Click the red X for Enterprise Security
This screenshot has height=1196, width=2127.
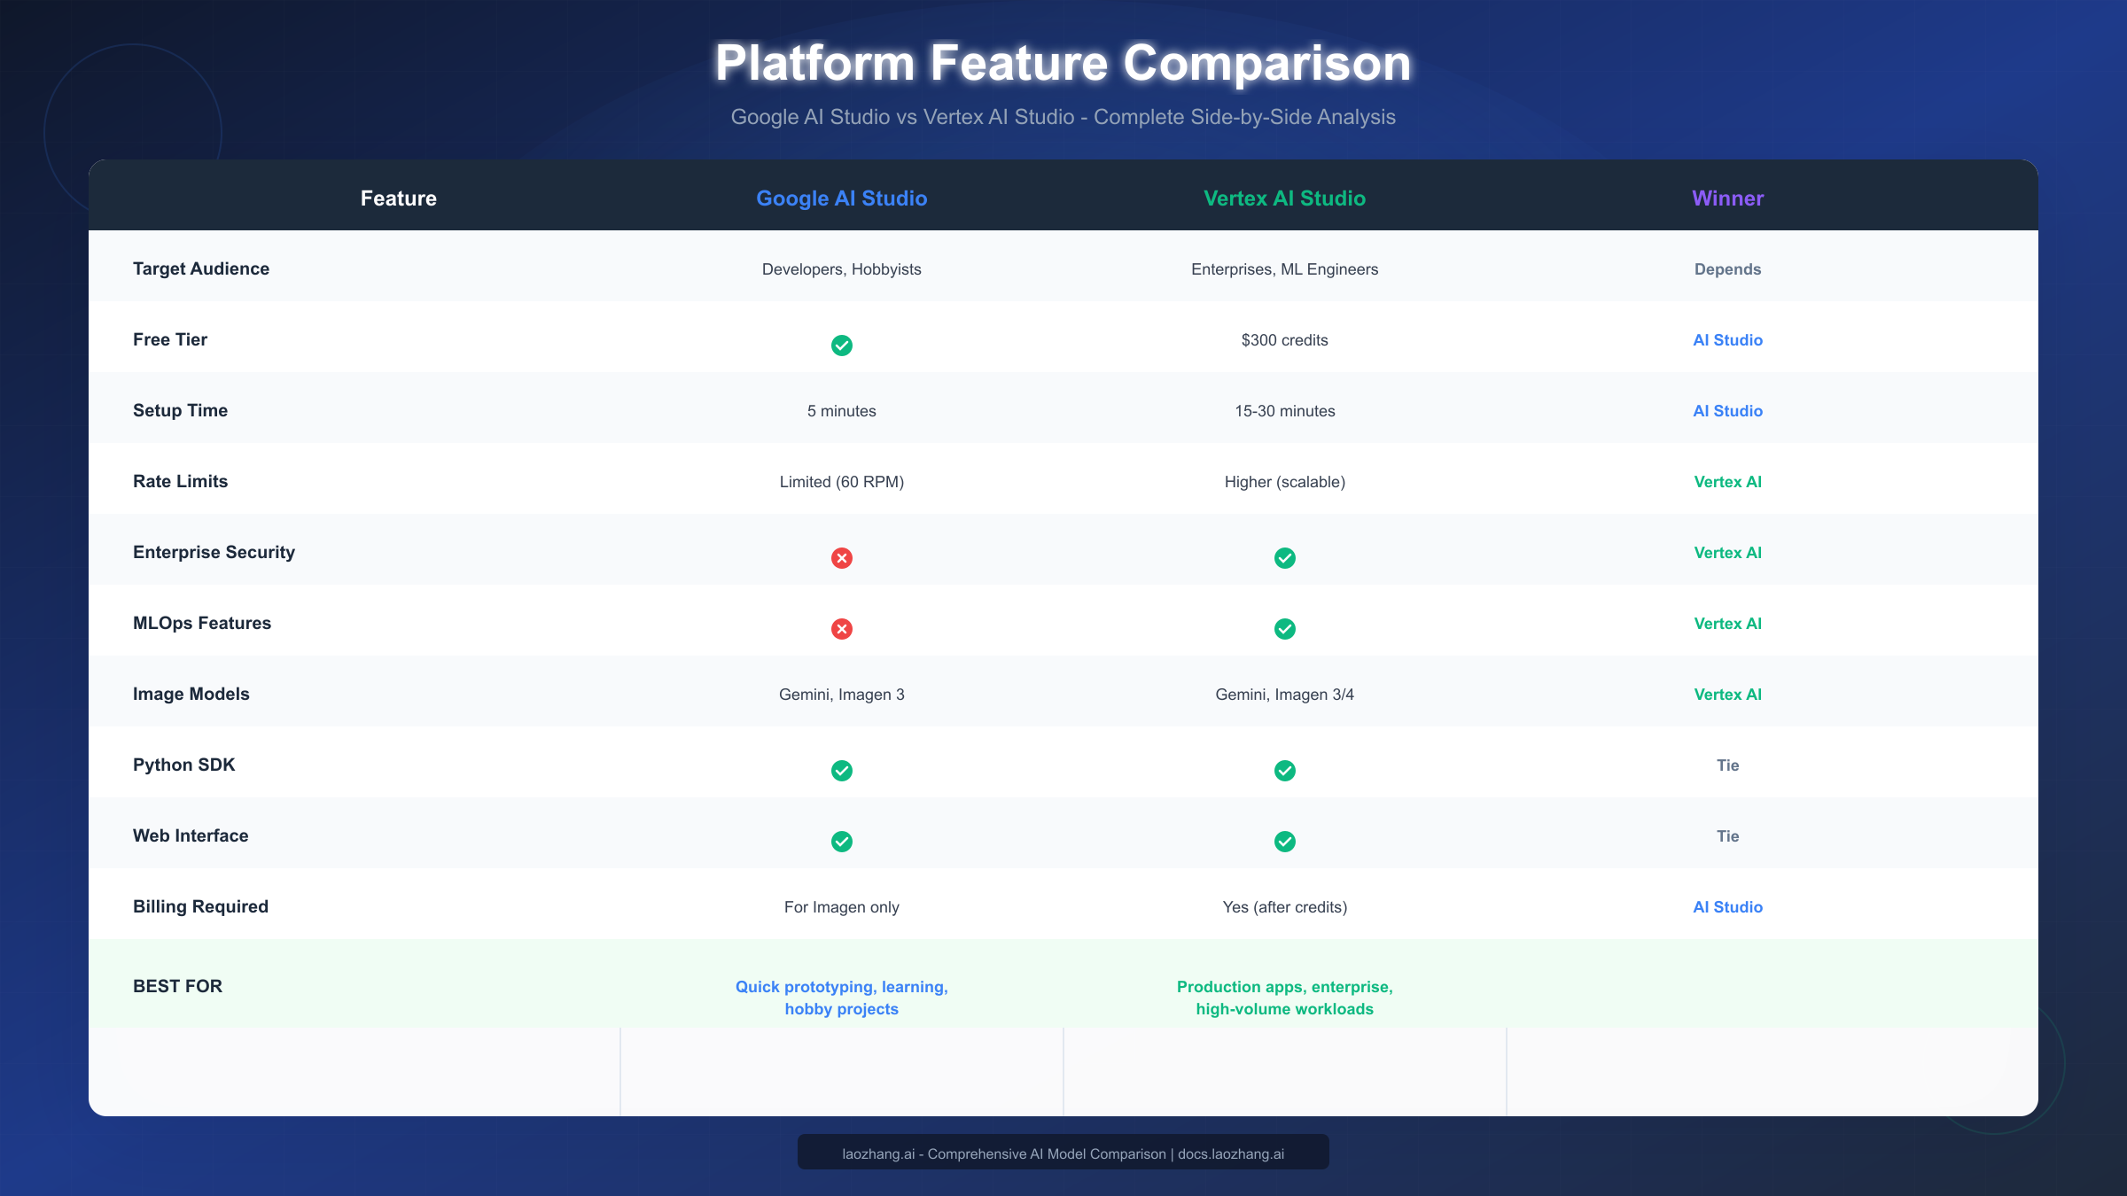coord(842,558)
